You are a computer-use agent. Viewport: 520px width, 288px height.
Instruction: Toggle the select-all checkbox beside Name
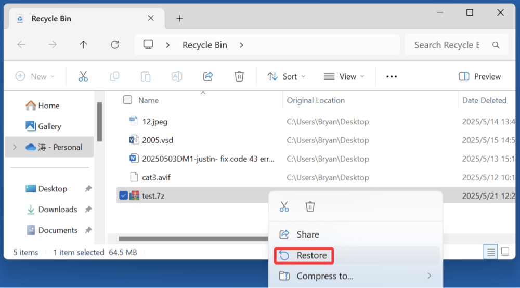(127, 100)
